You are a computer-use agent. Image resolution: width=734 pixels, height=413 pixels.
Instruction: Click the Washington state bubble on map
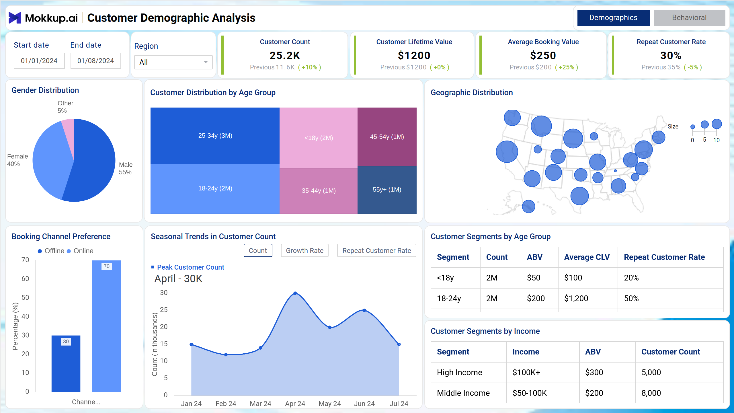pyautogui.click(x=512, y=118)
